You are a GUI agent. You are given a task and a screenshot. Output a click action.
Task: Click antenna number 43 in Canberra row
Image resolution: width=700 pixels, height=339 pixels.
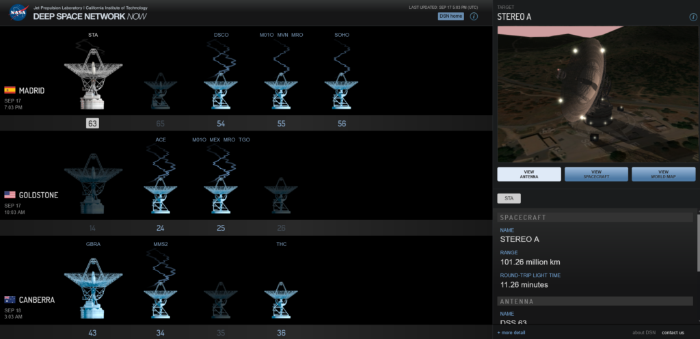(x=92, y=333)
